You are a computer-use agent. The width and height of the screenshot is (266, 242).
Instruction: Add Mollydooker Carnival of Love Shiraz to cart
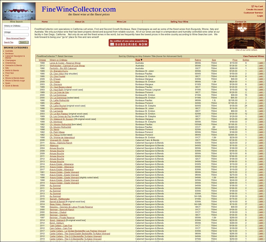[261, 66]
